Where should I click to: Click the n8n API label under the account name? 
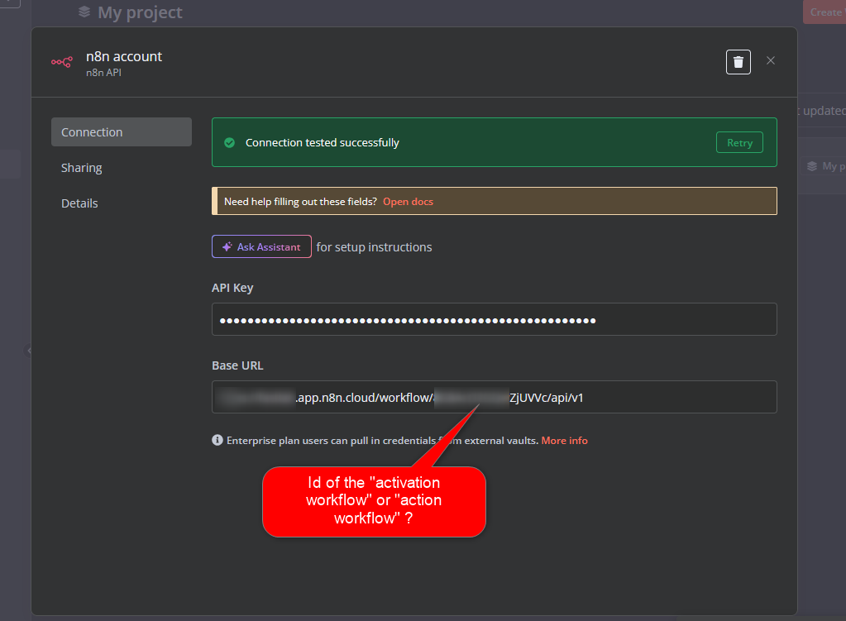point(103,72)
